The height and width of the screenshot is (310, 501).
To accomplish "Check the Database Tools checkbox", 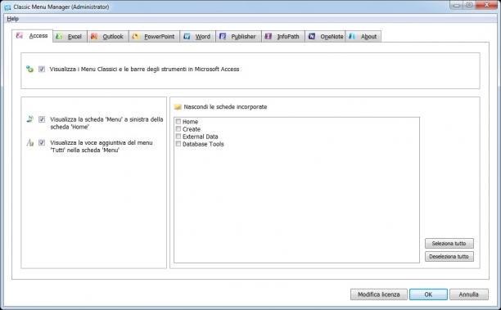I will (x=178, y=144).
